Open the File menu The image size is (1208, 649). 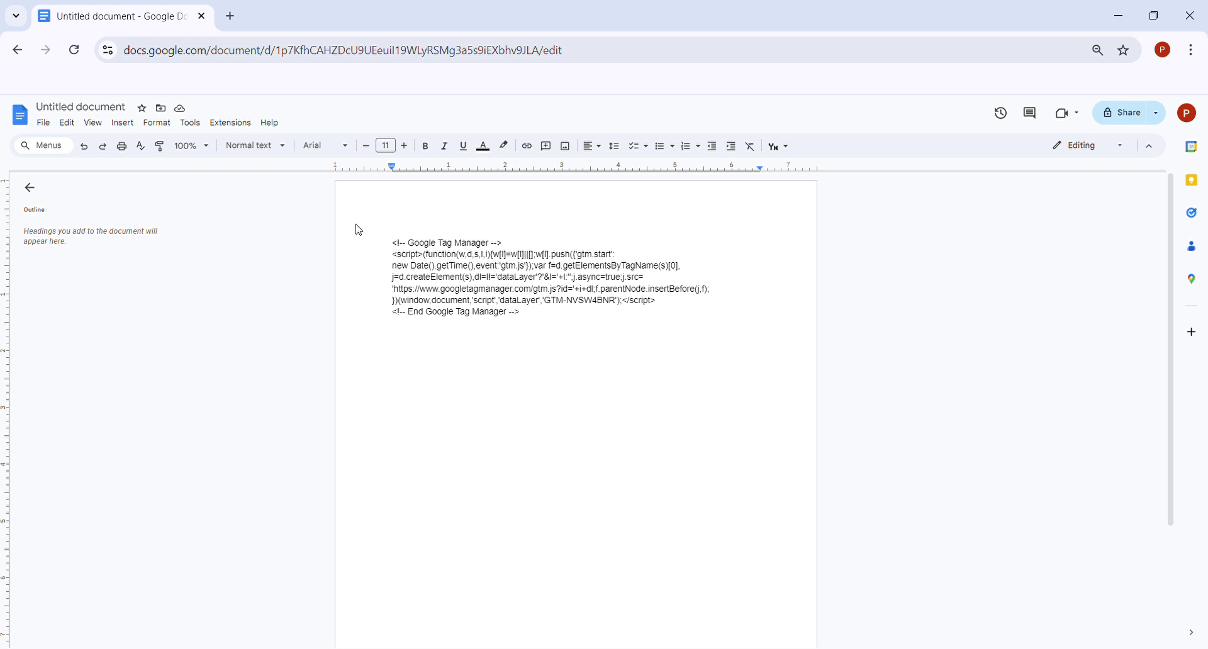pos(43,123)
